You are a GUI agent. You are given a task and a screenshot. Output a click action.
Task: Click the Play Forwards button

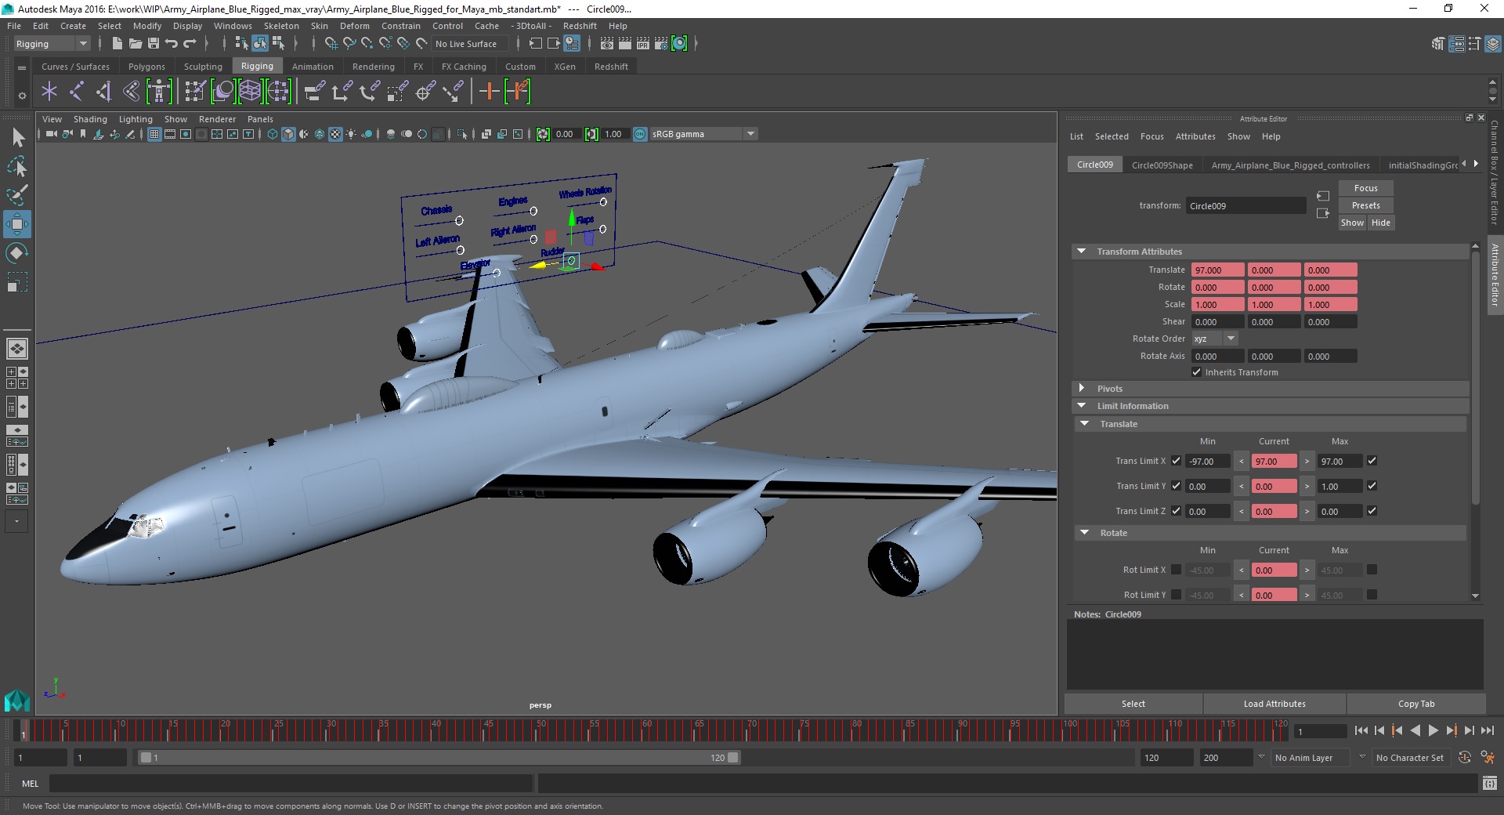click(1433, 730)
